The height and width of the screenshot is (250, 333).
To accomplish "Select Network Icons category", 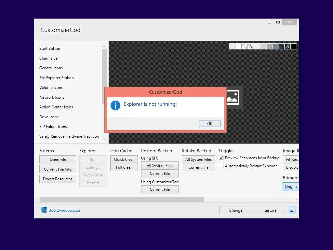I will 52,97.
